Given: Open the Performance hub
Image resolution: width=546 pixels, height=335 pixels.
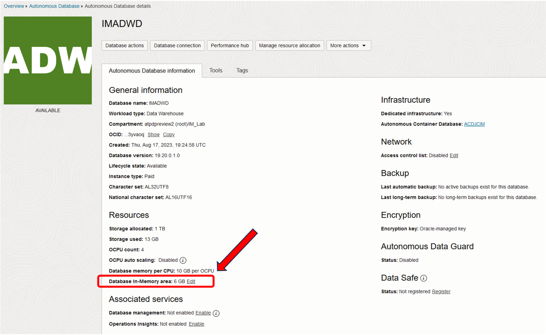Looking at the screenshot, I should click(x=230, y=45).
